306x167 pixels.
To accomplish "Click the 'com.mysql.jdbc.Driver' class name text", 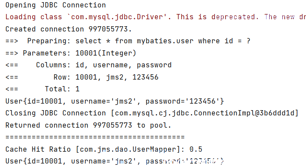I will pyautogui.click(x=117, y=17).
